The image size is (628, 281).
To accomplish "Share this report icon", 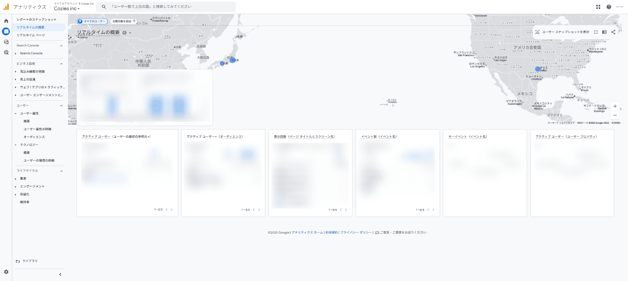I will (x=613, y=32).
